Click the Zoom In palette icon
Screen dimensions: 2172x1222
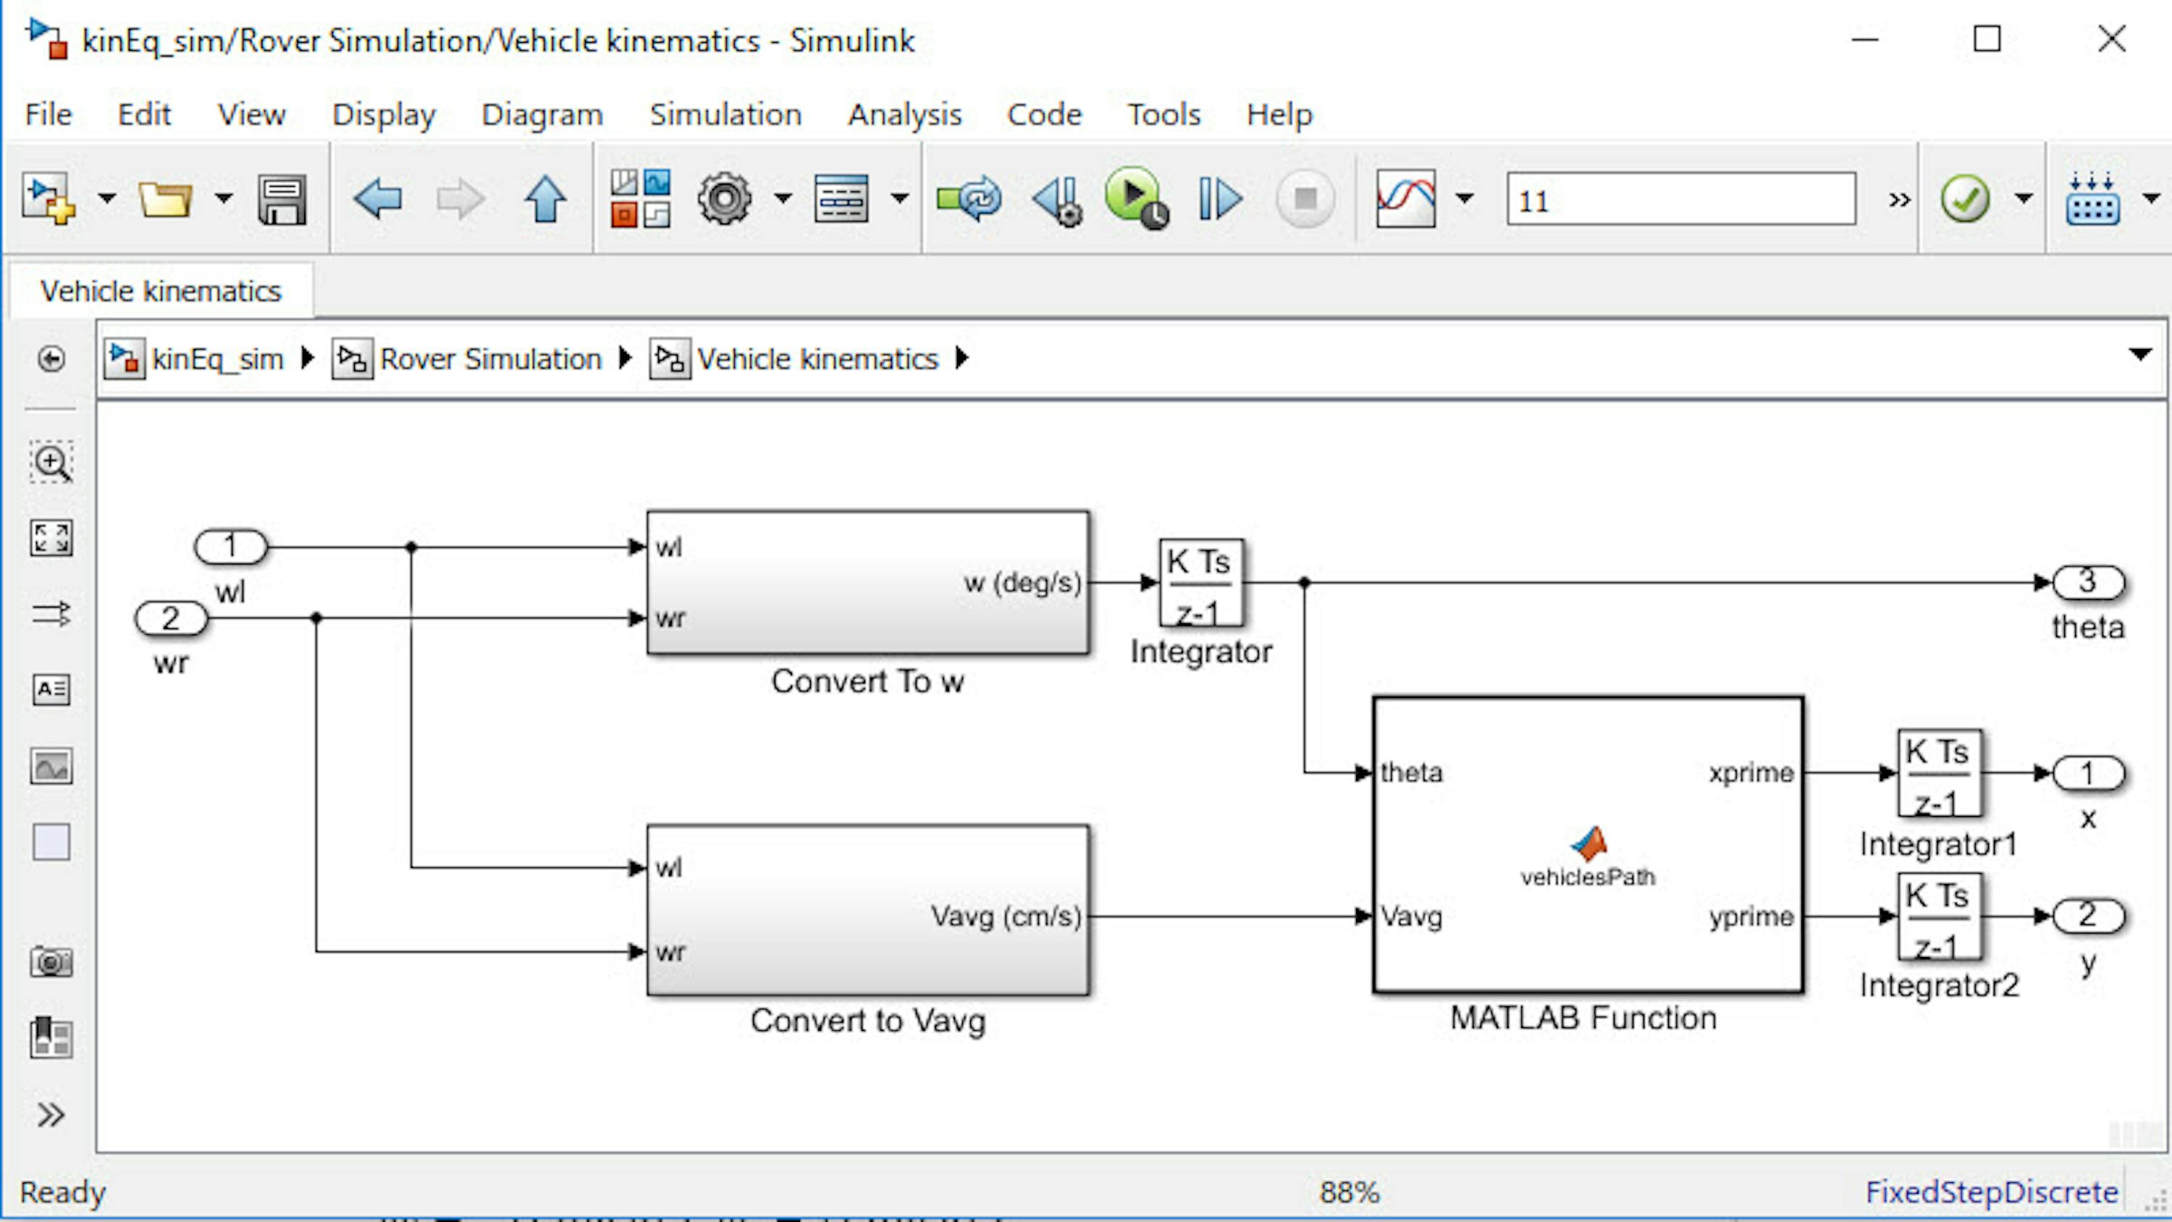point(51,462)
